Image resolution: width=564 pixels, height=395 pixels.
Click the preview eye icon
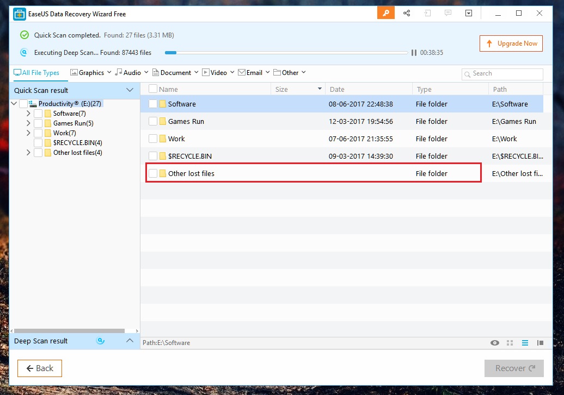click(x=494, y=343)
